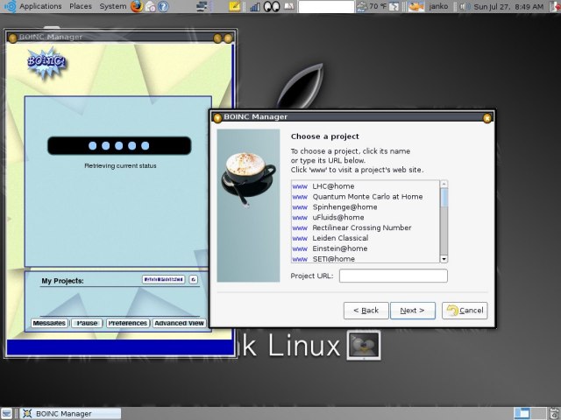The height and width of the screenshot is (420, 561).
Task: Visit the Quantum Monte Carlo www link
Action: 300,197
